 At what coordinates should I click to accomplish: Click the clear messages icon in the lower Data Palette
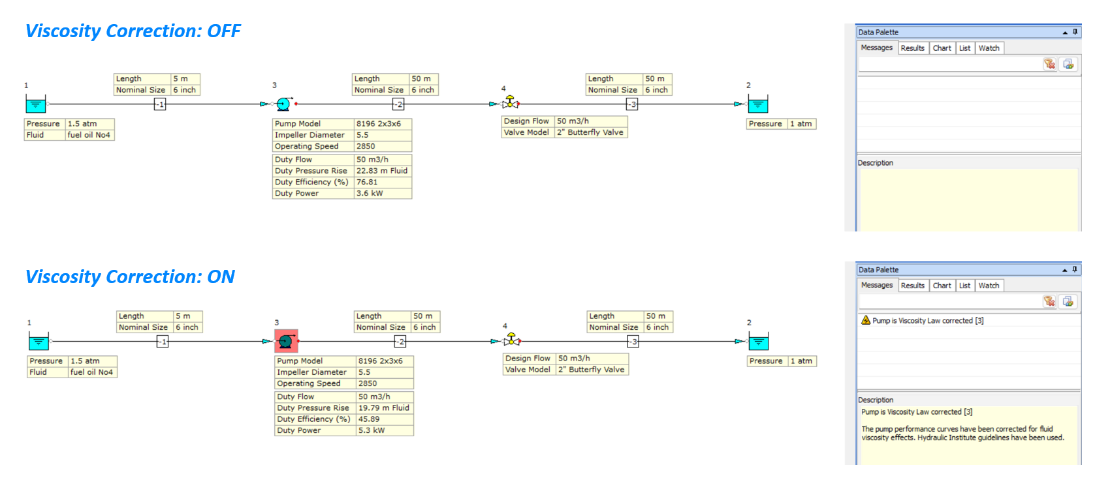[1049, 301]
